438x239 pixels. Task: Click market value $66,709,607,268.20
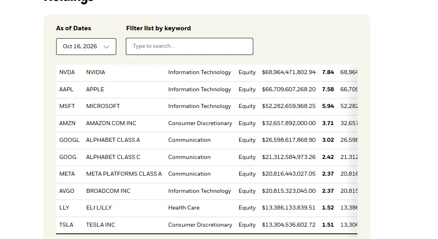(289, 90)
